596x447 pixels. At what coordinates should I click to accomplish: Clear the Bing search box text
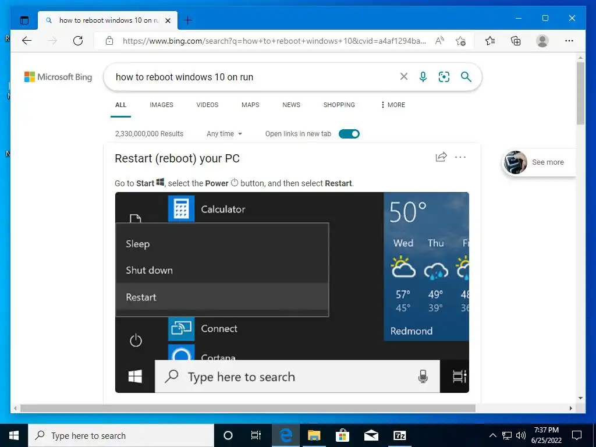tap(404, 76)
